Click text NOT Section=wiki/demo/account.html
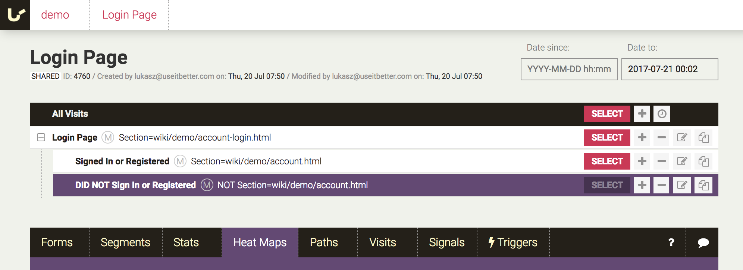Screen dimensions: 743x270 pyautogui.click(x=292, y=185)
